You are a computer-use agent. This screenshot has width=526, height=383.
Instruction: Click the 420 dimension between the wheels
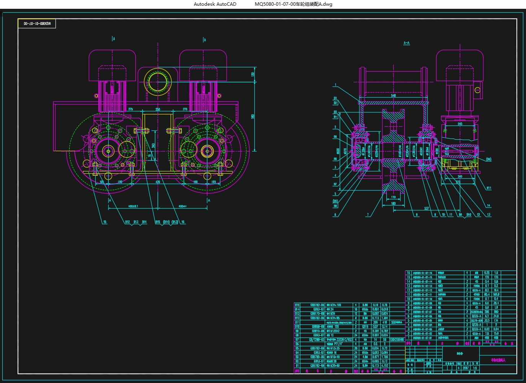[x=158, y=182]
